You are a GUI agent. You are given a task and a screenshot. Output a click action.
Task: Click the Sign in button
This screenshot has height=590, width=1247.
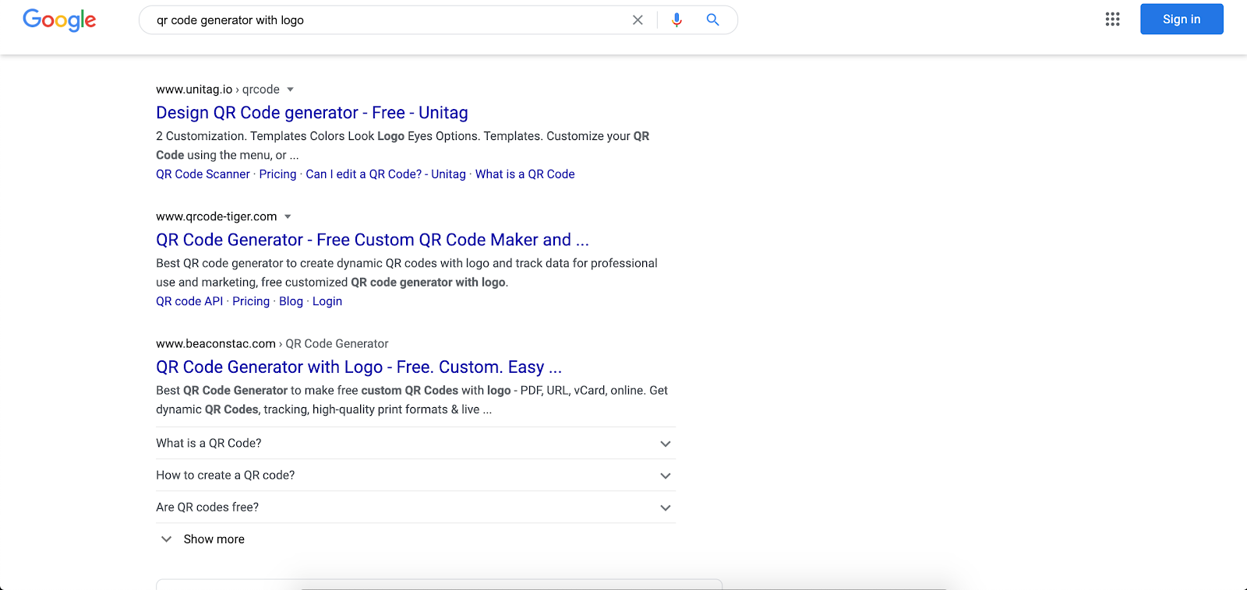coord(1181,19)
